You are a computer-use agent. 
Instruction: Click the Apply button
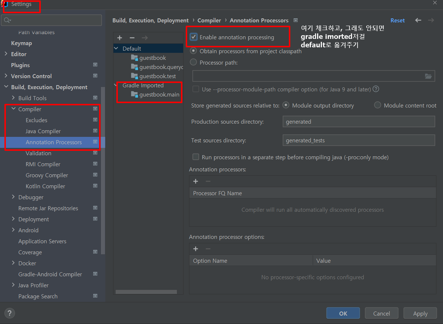tap(420, 313)
